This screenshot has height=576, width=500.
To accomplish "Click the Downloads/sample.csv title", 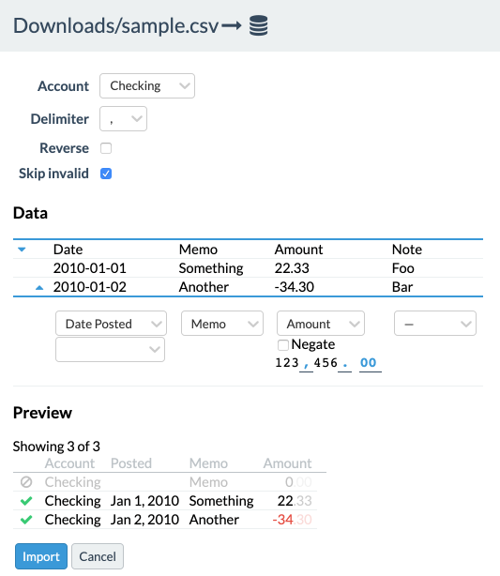I will point(116,26).
